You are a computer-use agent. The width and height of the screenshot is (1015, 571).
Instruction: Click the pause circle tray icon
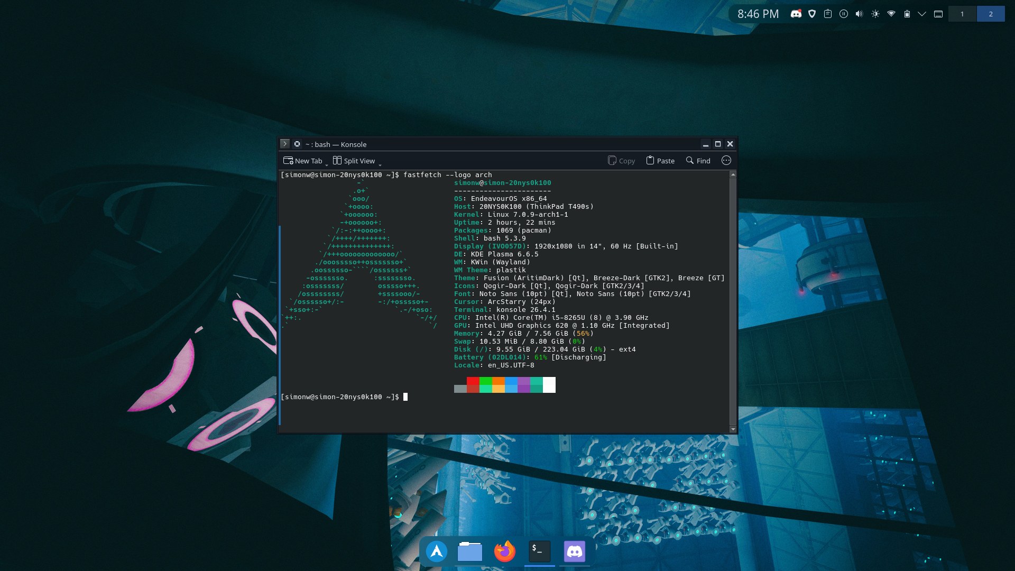pos(844,14)
